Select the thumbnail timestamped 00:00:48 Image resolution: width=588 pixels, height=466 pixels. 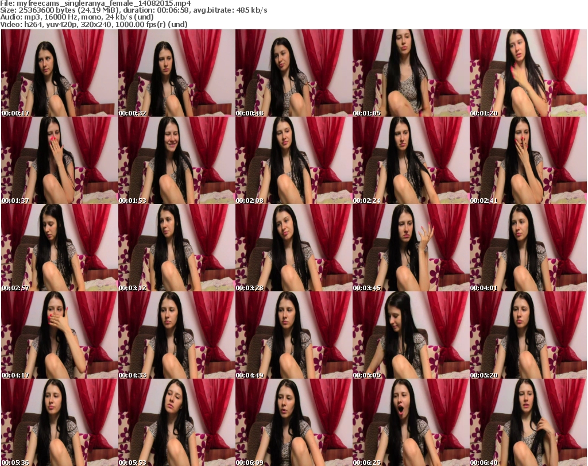[293, 73]
